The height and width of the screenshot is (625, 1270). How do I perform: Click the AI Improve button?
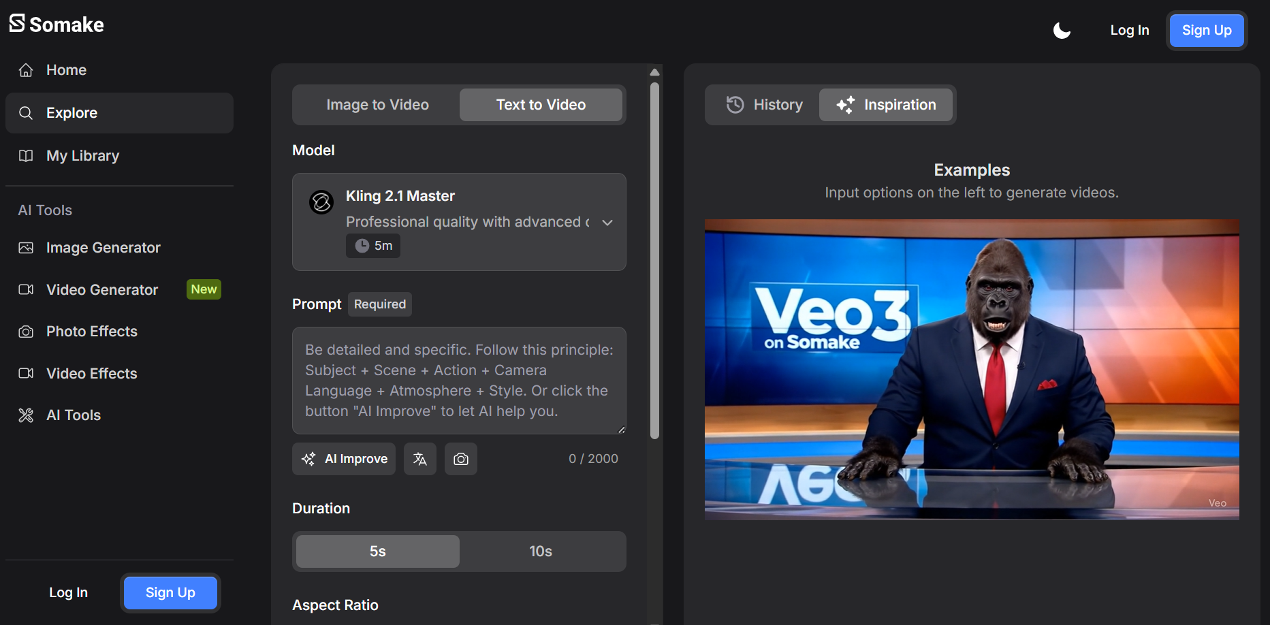pyautogui.click(x=344, y=459)
